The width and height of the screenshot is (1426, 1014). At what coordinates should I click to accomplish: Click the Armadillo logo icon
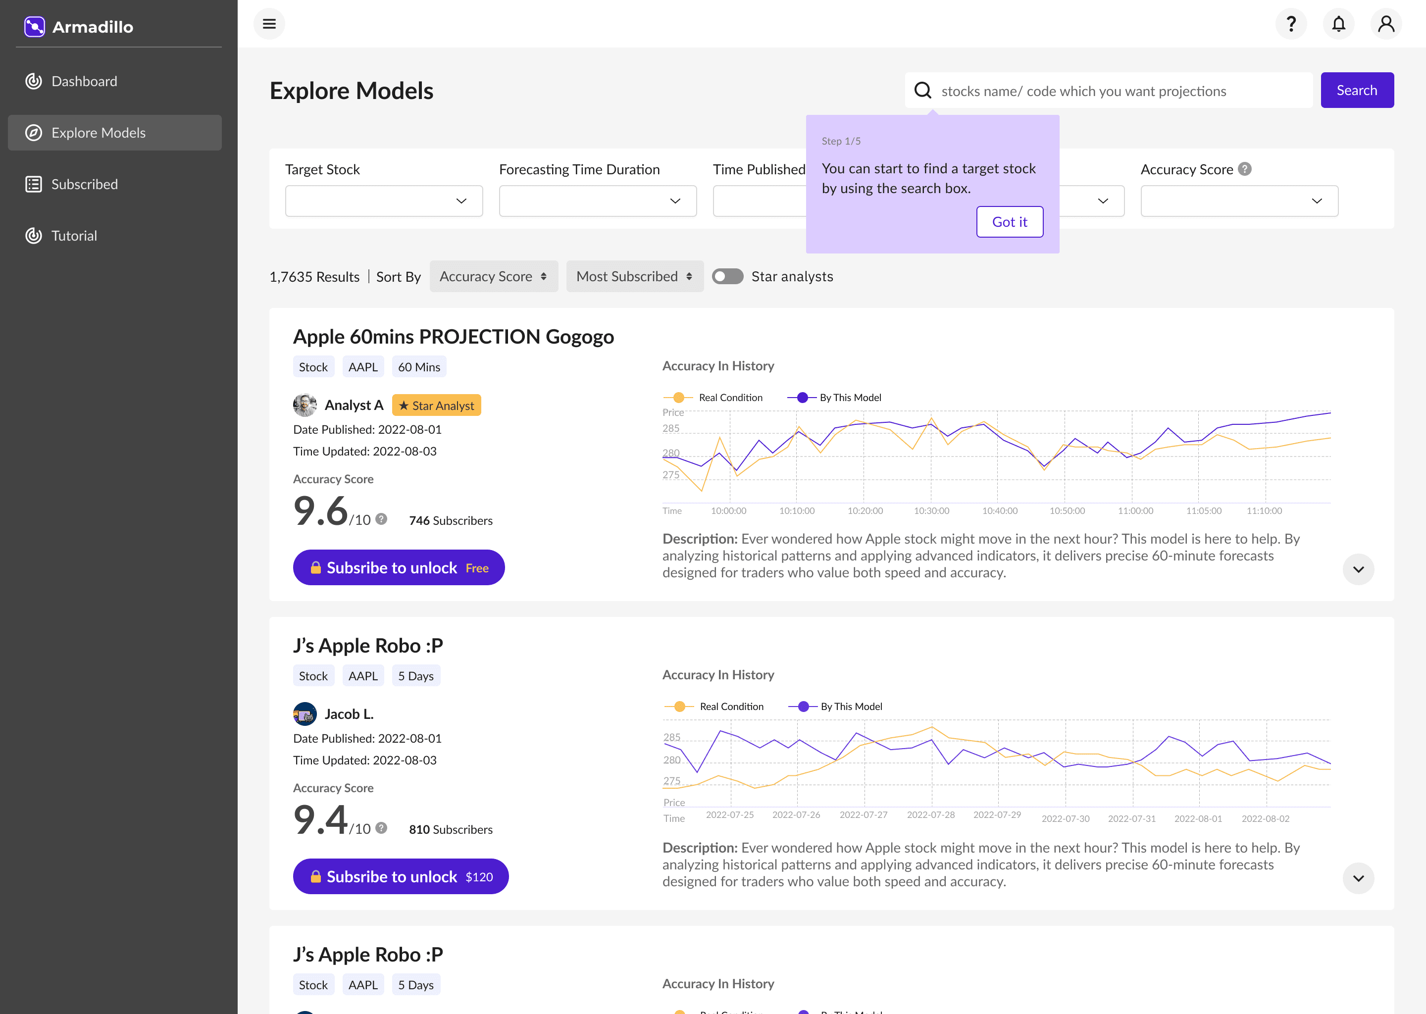pos(34,27)
